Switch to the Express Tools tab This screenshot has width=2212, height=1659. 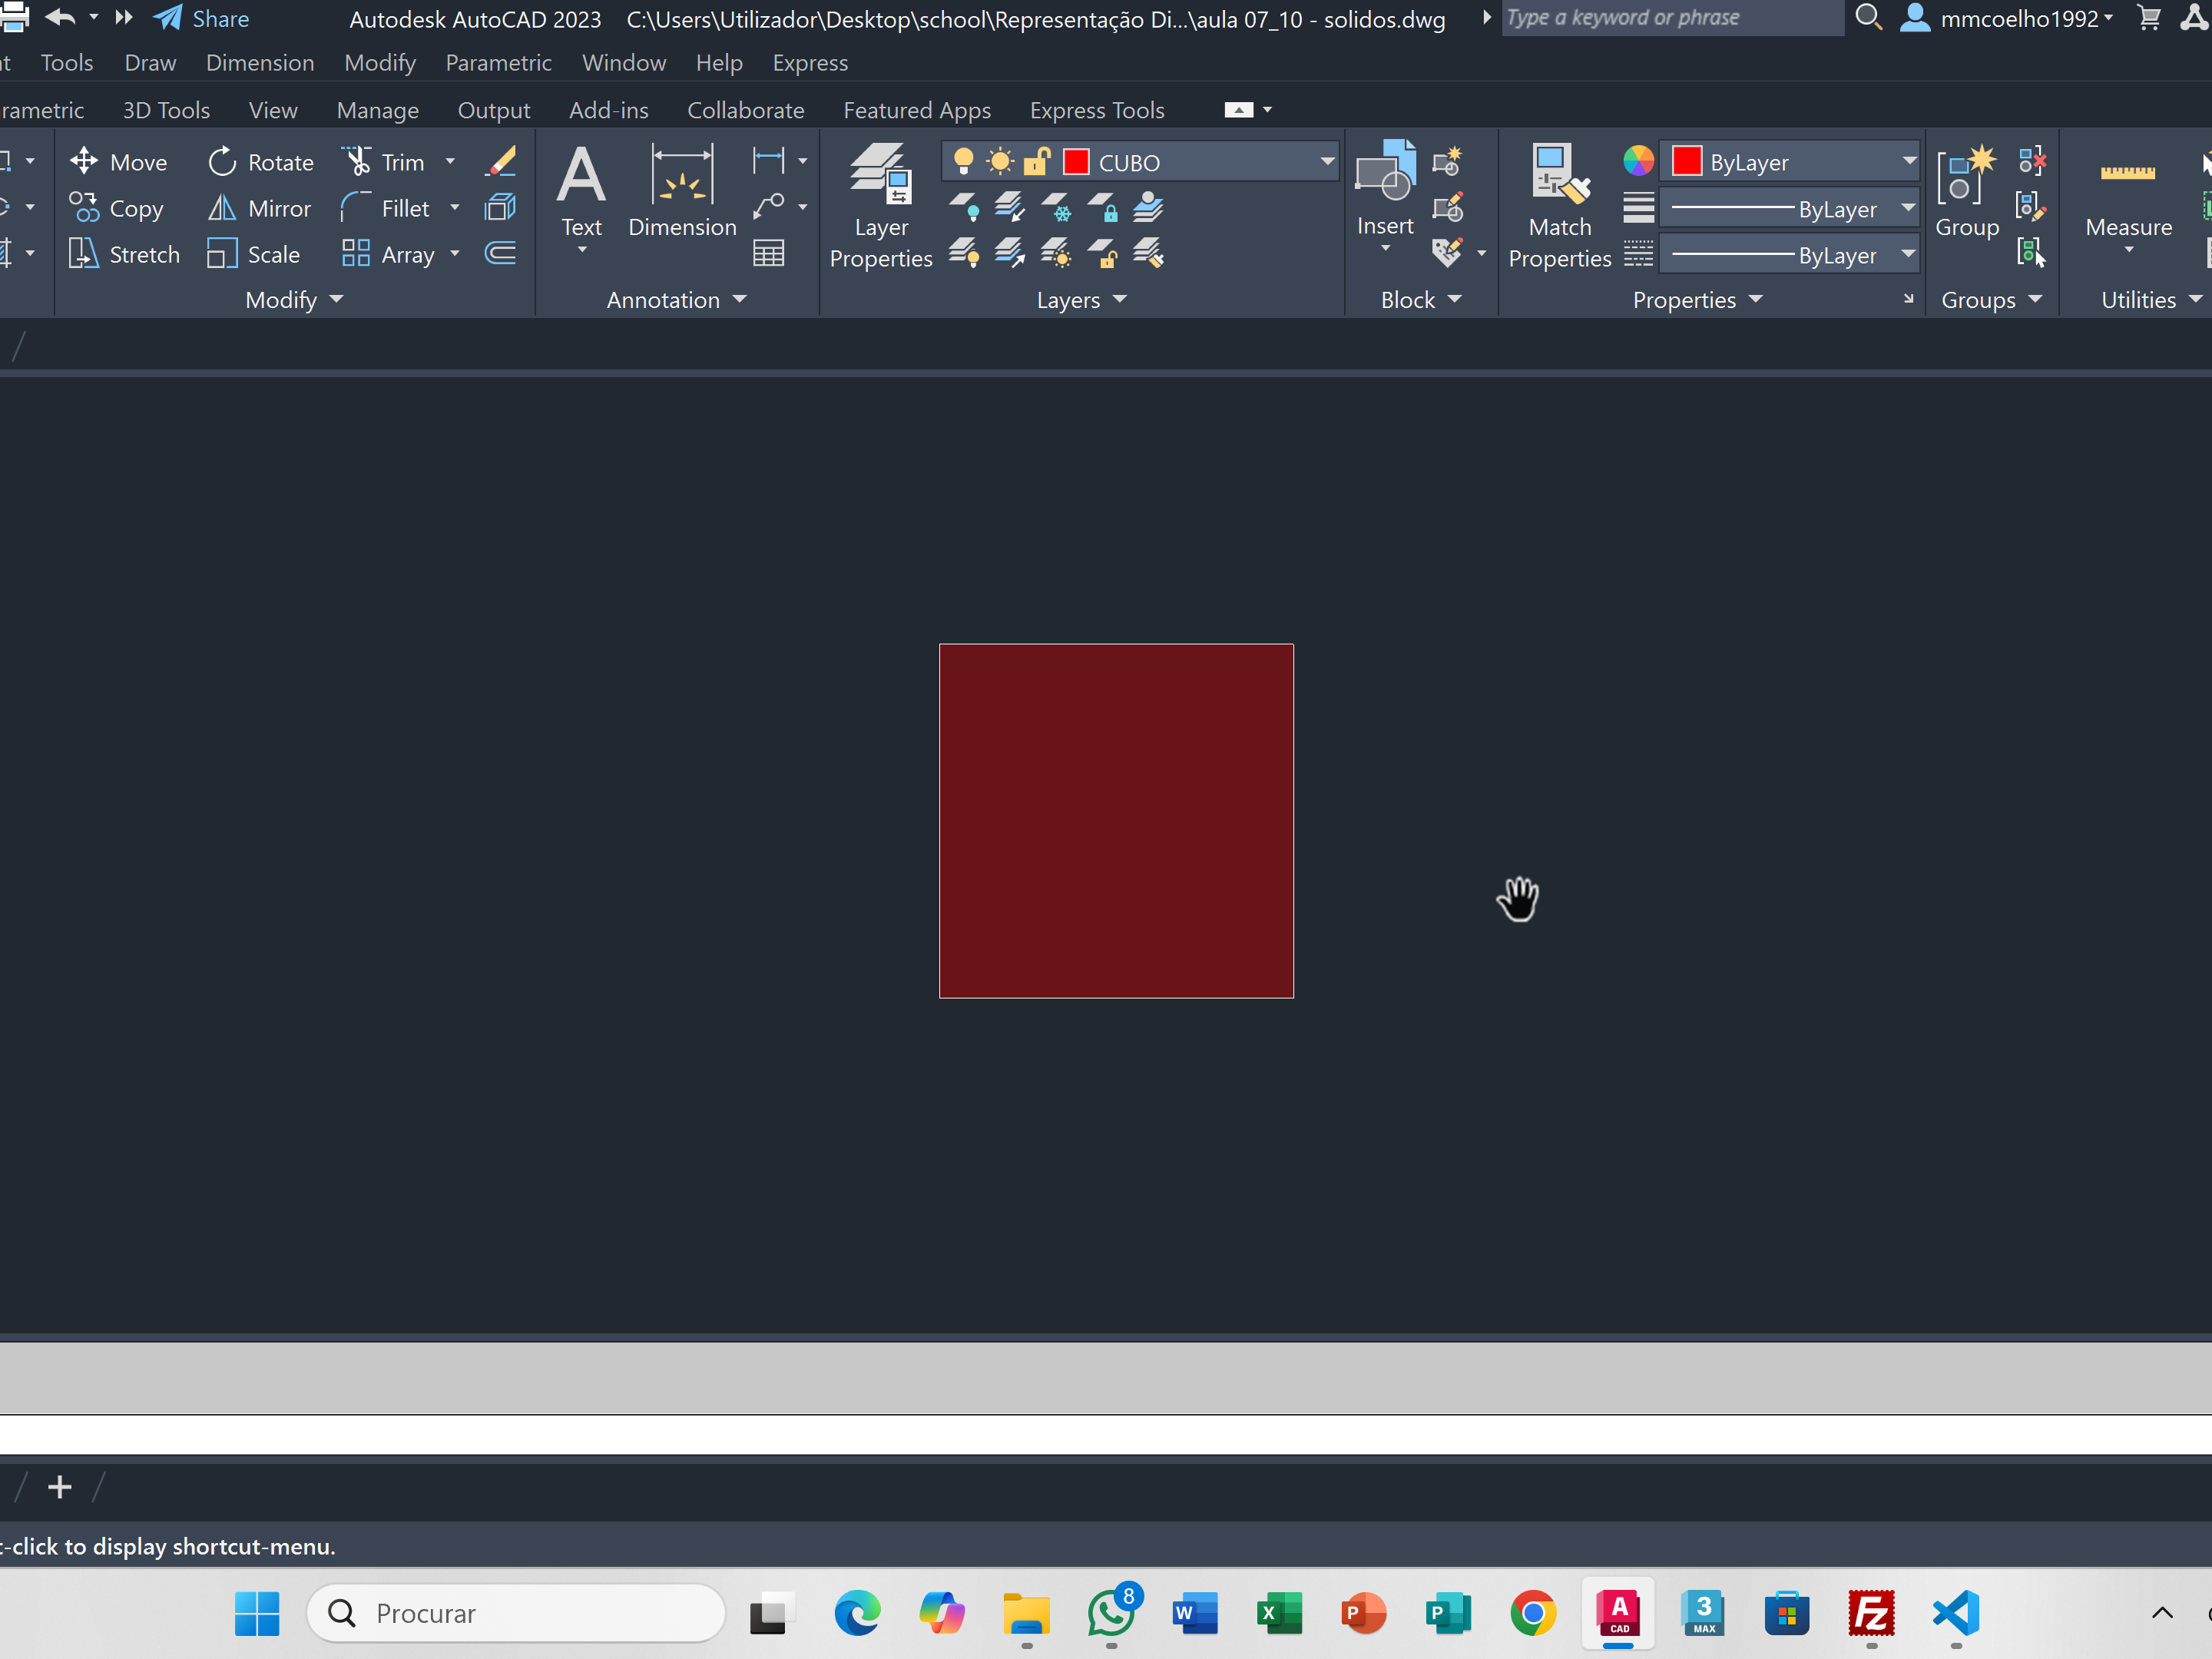point(1096,110)
